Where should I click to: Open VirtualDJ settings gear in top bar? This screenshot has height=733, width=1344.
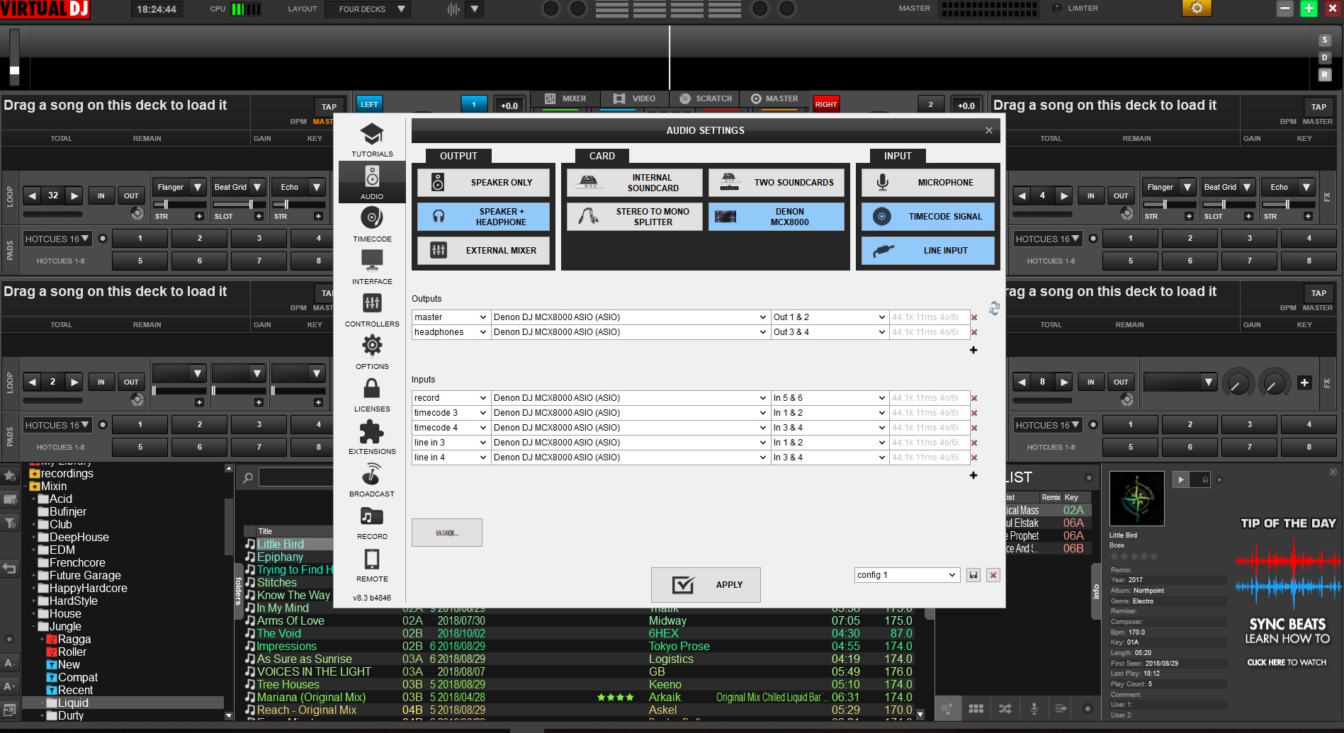coord(1197,8)
